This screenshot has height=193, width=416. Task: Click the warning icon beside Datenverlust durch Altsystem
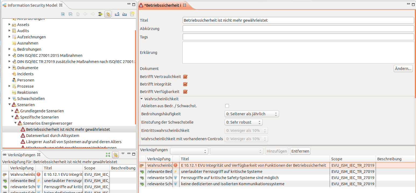point(23,136)
